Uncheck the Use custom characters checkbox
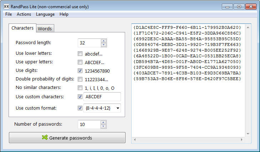Image resolution: width=260 pixels, height=152 pixels. click(x=80, y=96)
